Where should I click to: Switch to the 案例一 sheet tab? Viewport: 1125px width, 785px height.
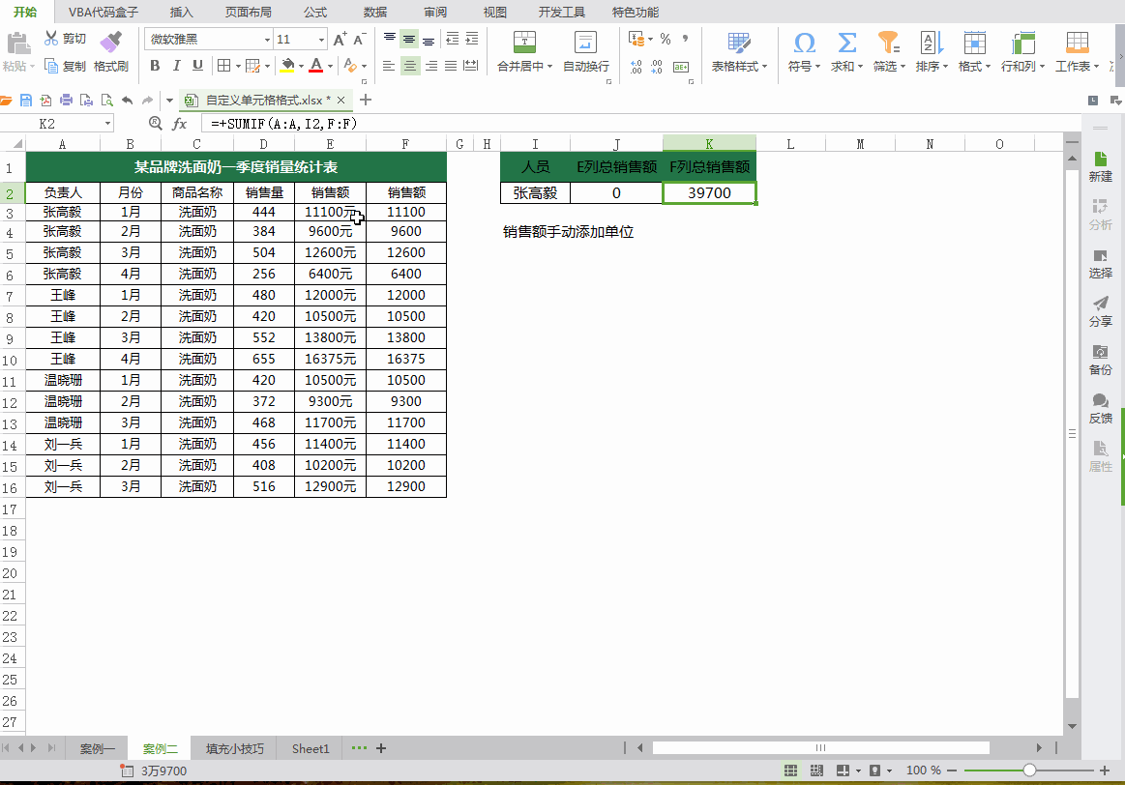pos(98,748)
